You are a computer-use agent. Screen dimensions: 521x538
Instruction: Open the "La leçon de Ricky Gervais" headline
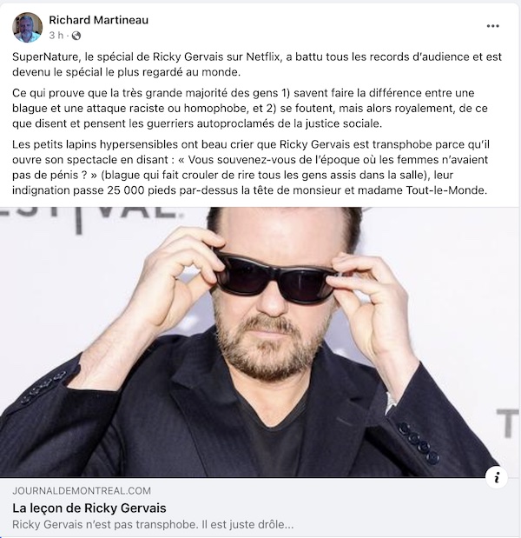(89, 508)
